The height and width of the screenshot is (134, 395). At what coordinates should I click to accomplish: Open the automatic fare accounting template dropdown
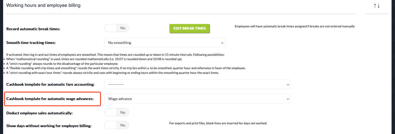197,84
